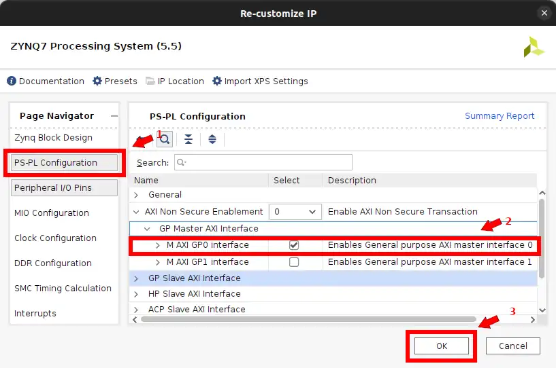The width and height of the screenshot is (556, 368).
Task: Click the horizontal scrollbar thumb
Action: pos(308,320)
